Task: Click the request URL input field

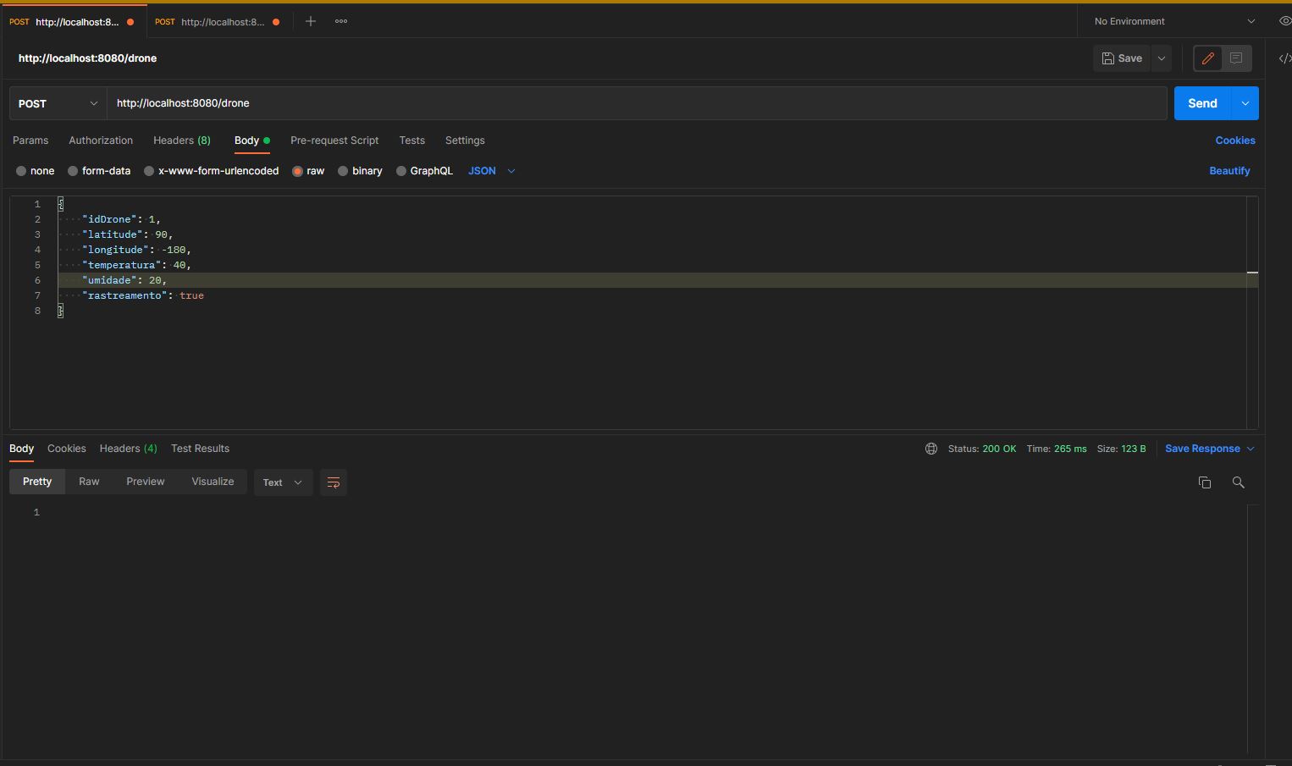Action: pos(637,103)
